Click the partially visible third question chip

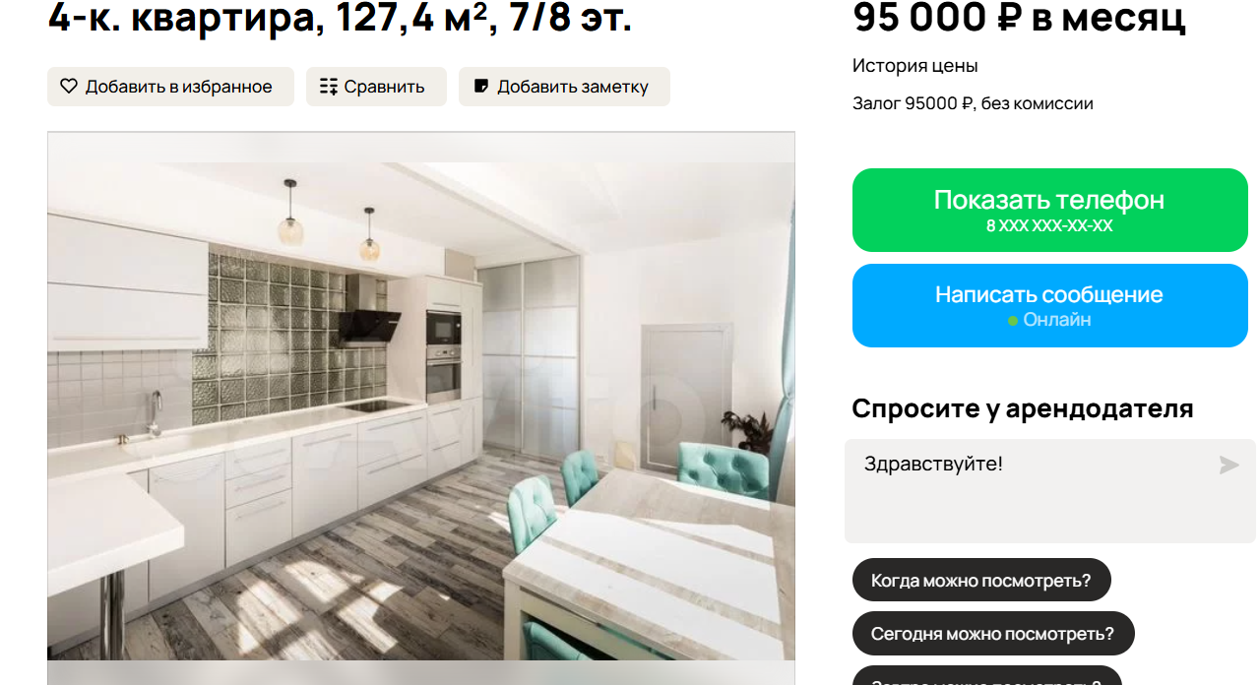pos(987,676)
